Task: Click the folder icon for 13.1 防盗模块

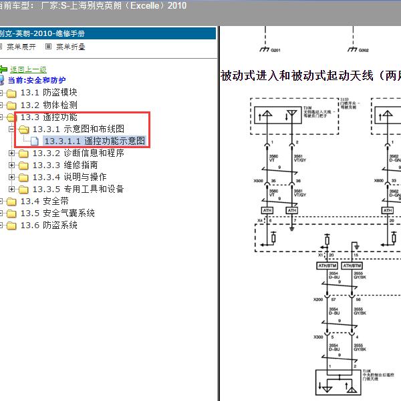Action: [11, 93]
